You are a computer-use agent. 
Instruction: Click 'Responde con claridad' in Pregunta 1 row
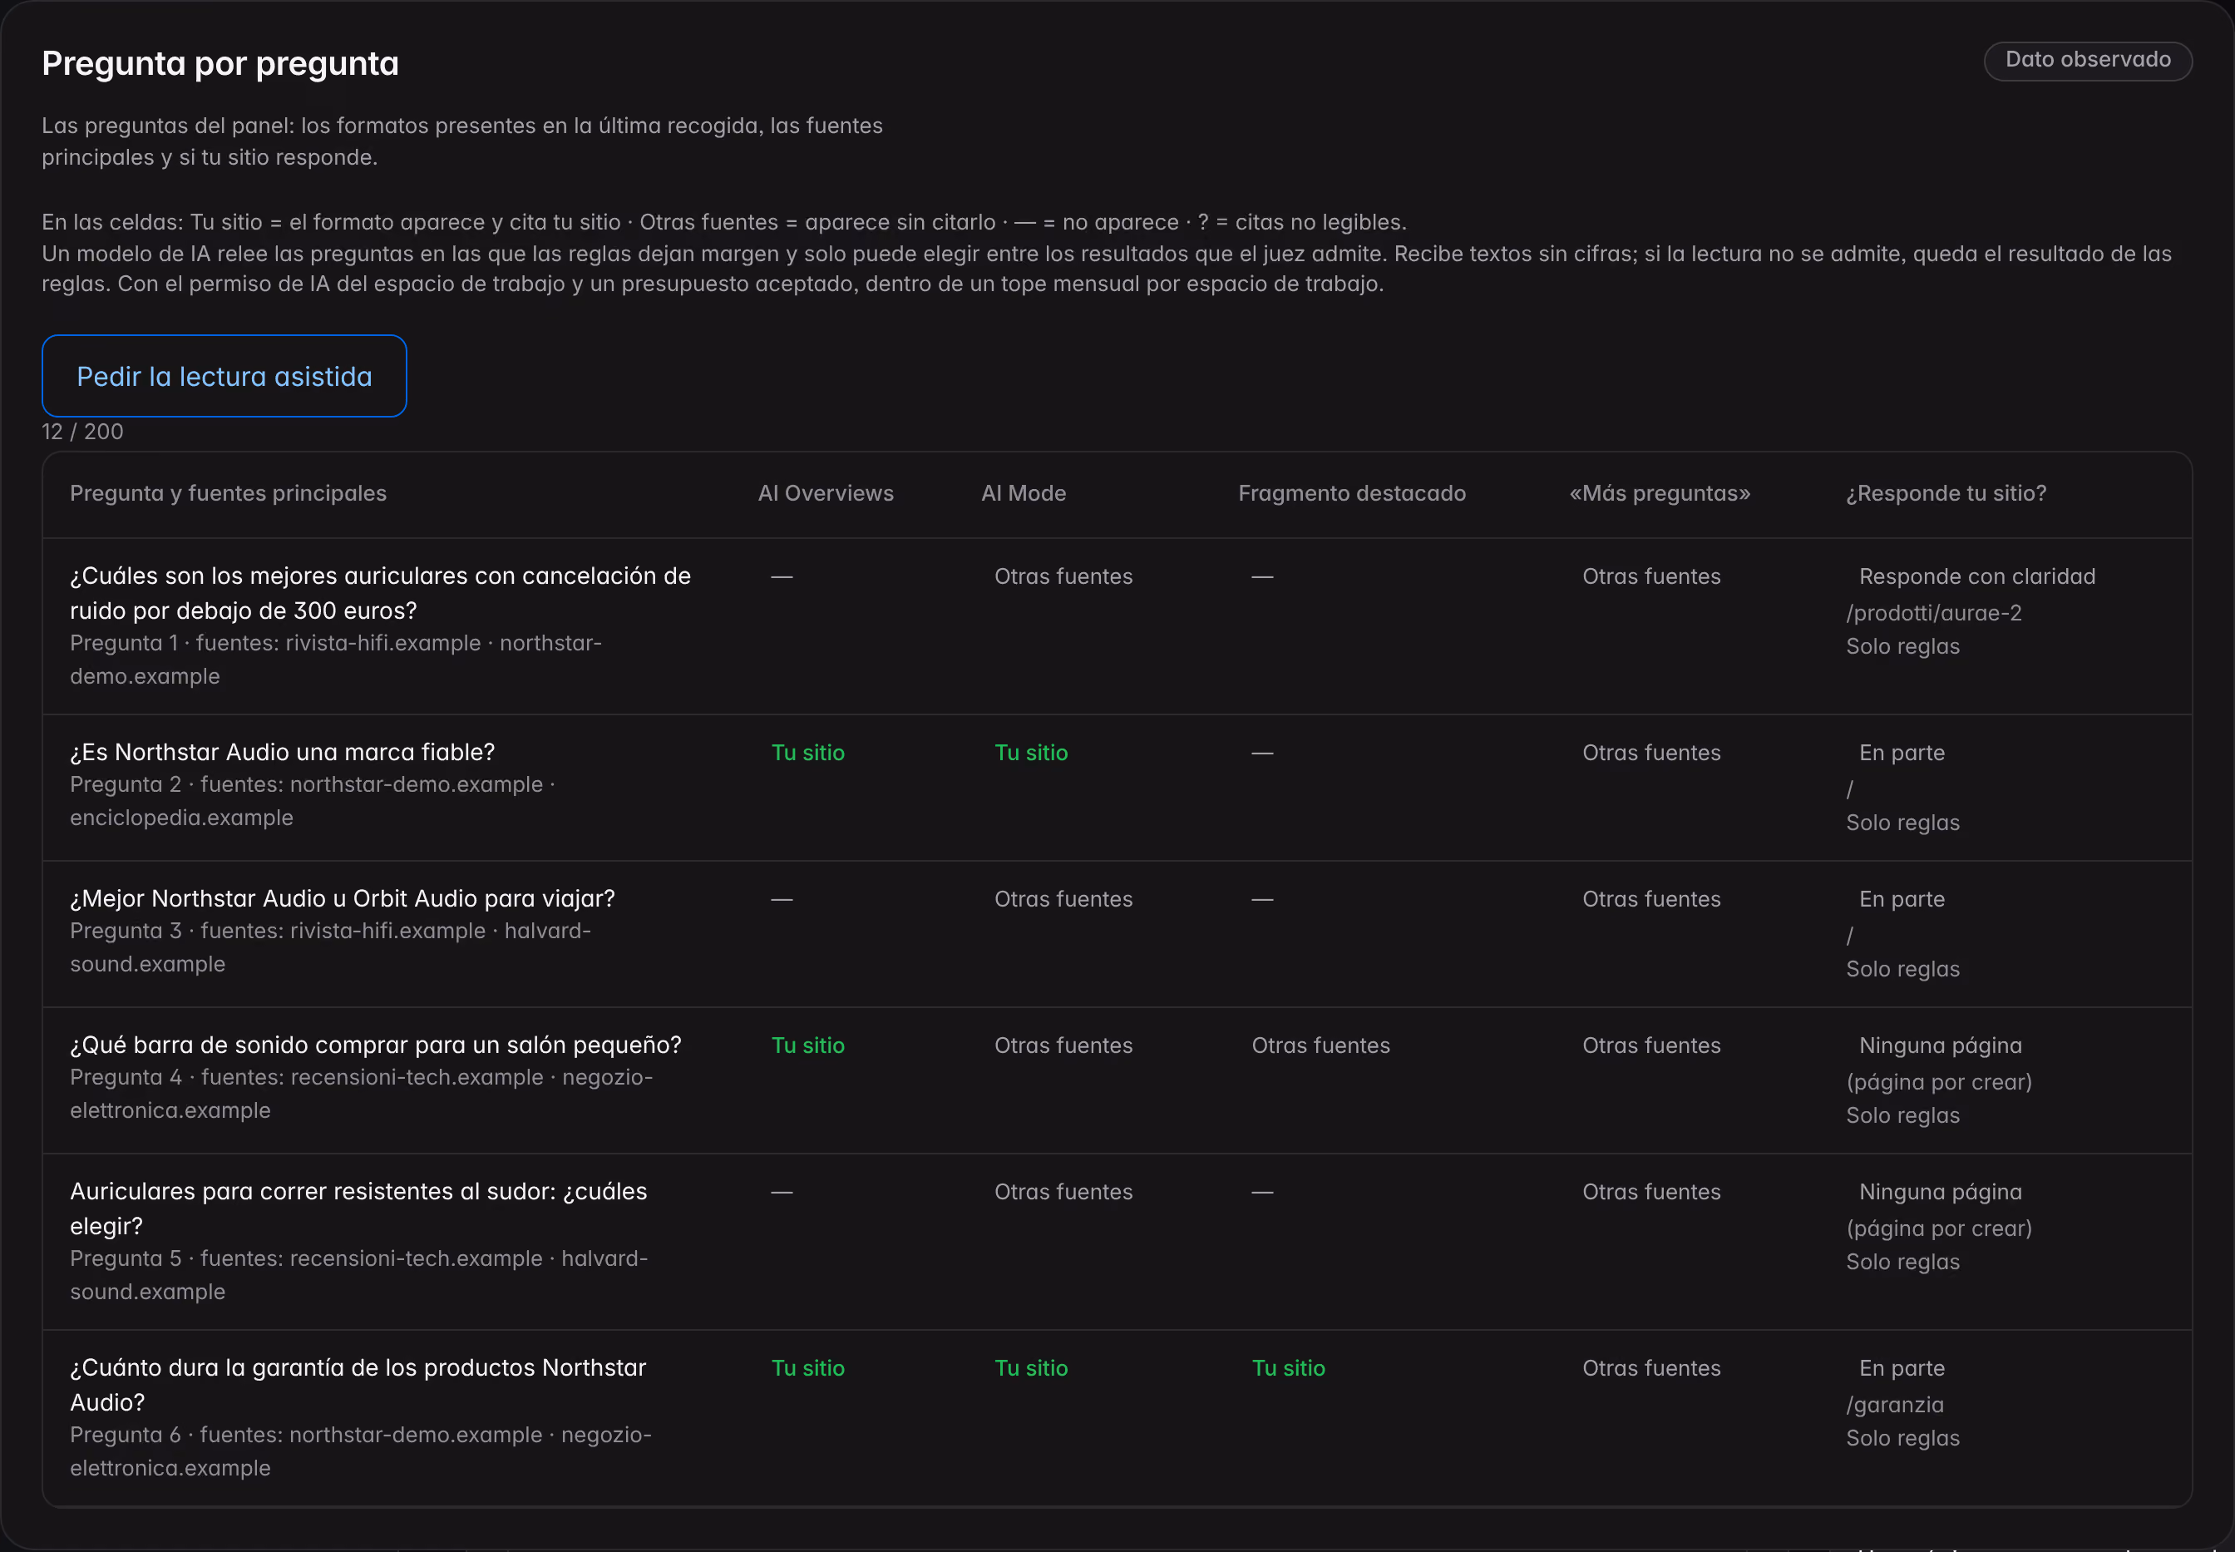(x=1977, y=576)
